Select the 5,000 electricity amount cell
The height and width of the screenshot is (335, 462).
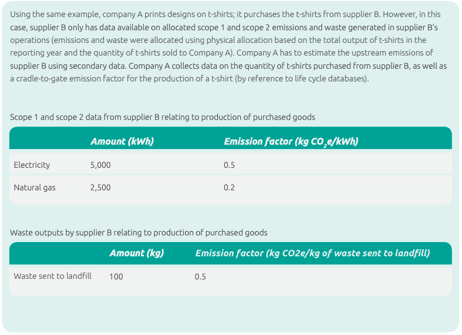pos(101,164)
